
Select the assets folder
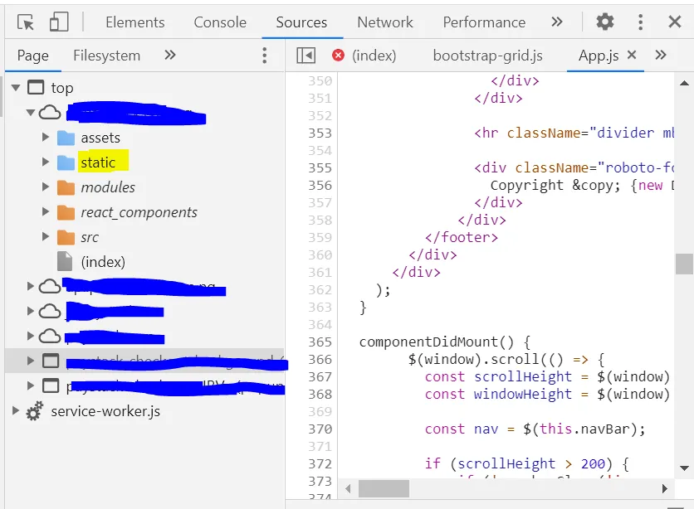point(100,138)
